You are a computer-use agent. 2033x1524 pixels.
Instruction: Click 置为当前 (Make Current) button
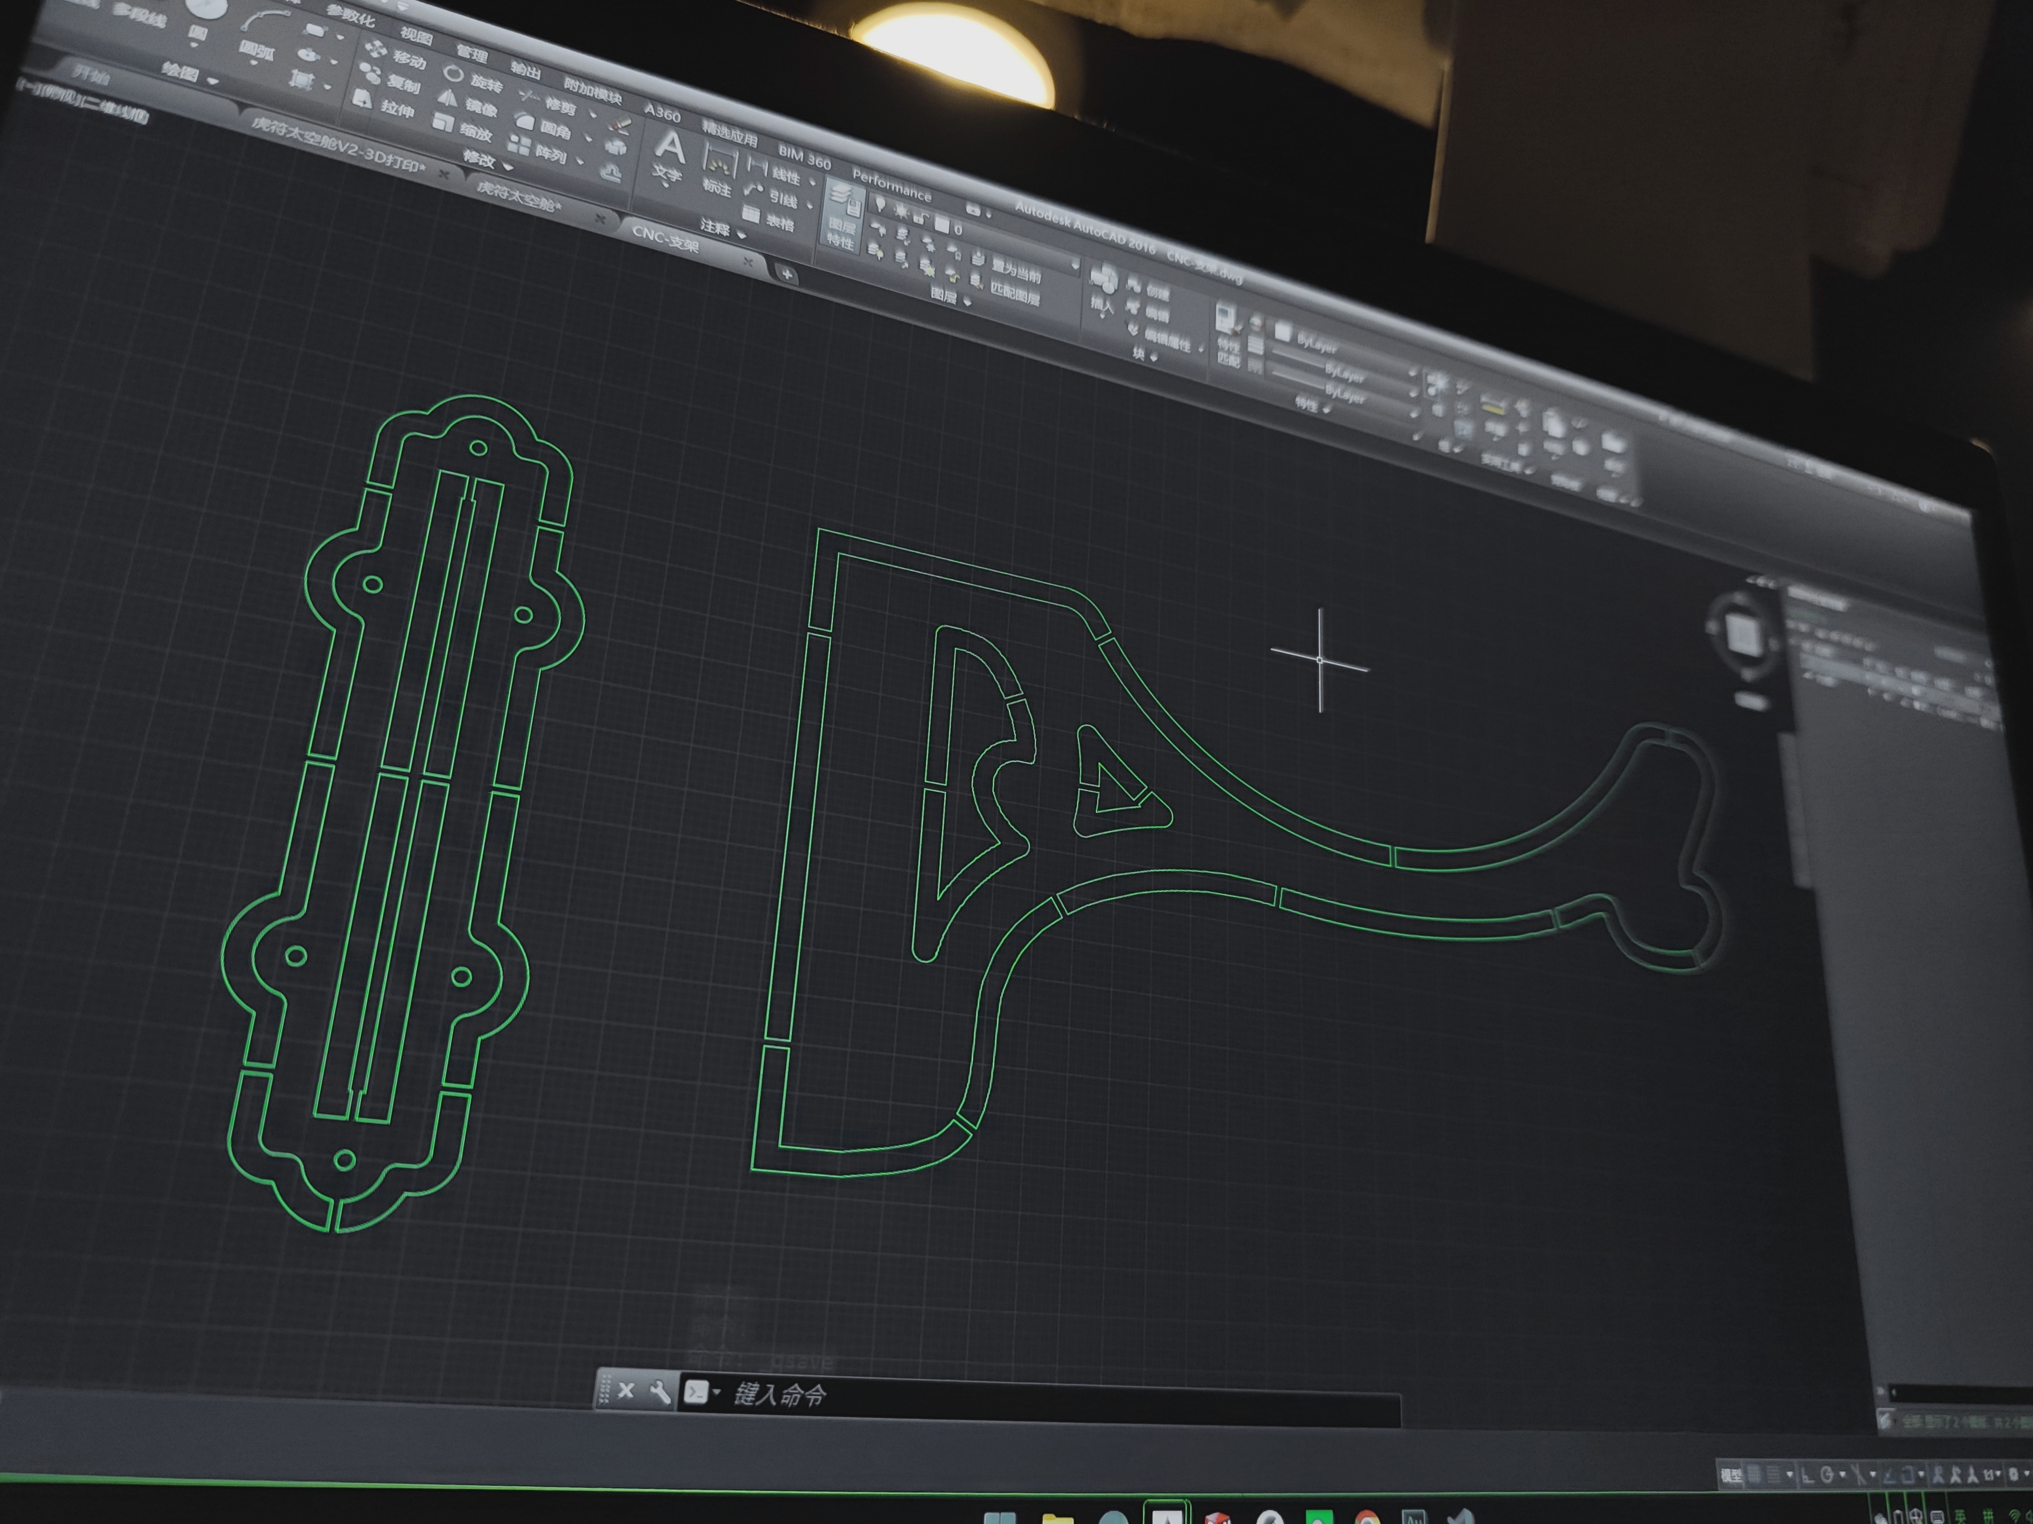pos(1014,271)
